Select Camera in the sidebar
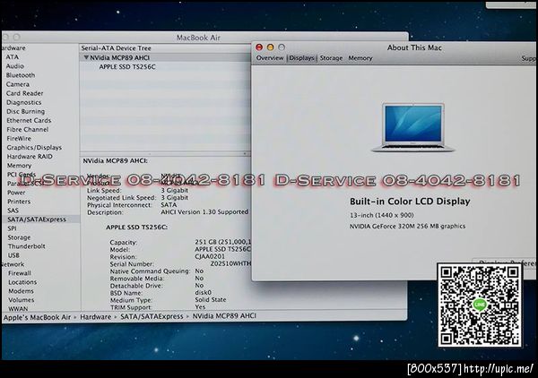Viewport: 538px width, 378px height. coord(18,84)
